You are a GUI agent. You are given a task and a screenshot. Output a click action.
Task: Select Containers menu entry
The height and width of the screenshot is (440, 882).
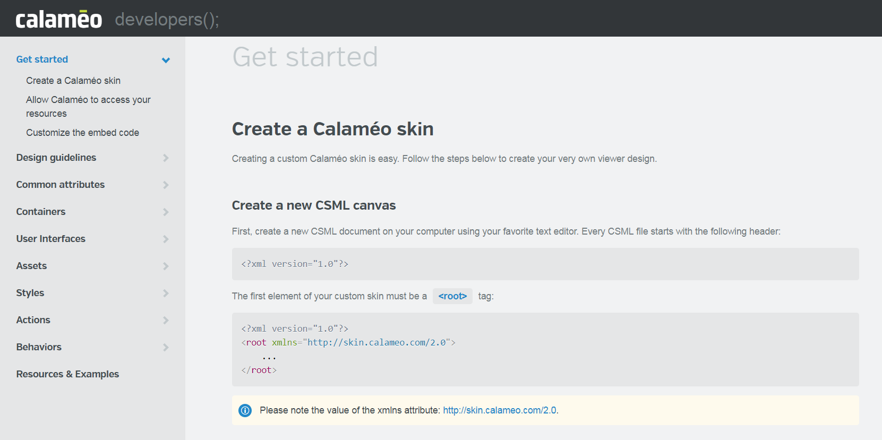[41, 212]
